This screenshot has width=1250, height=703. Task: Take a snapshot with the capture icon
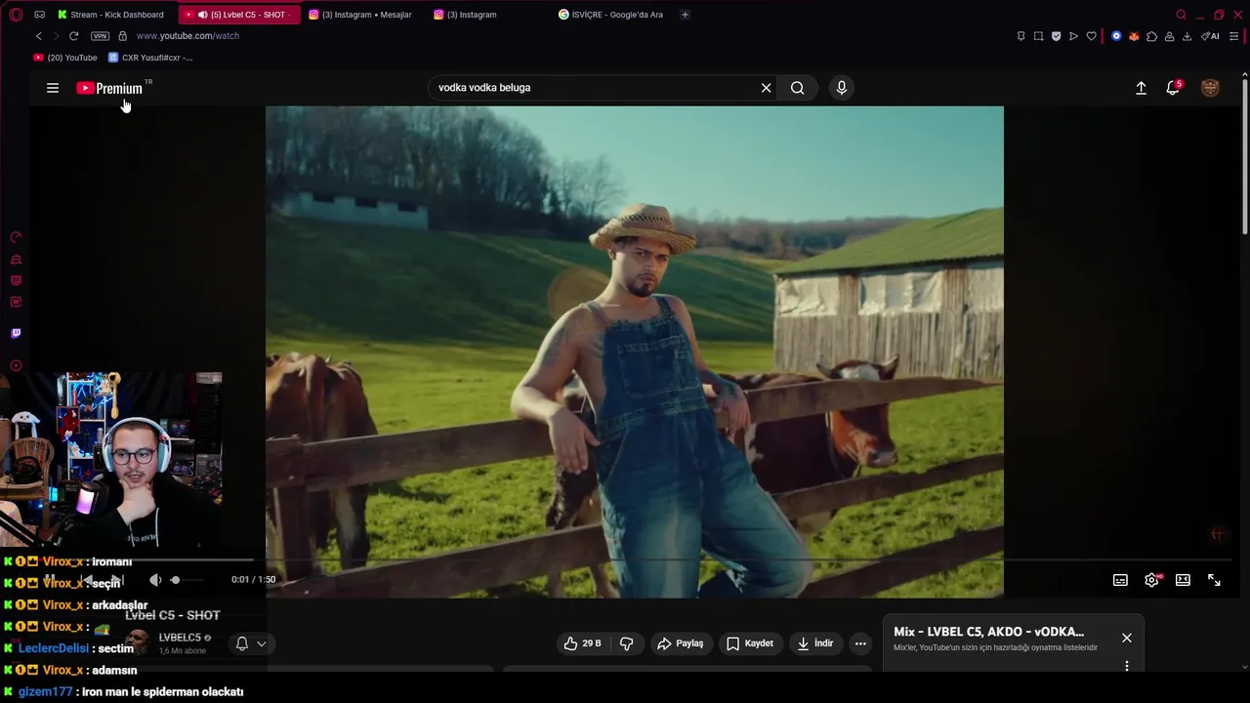click(1038, 36)
